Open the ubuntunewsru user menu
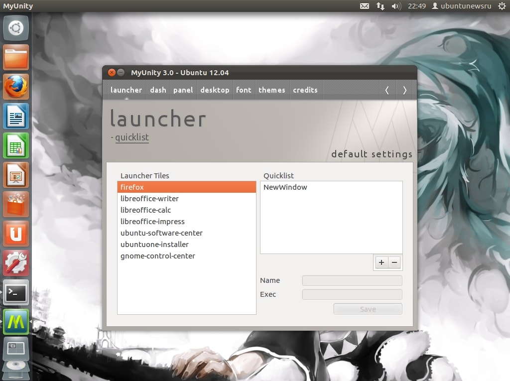 tap(462, 6)
